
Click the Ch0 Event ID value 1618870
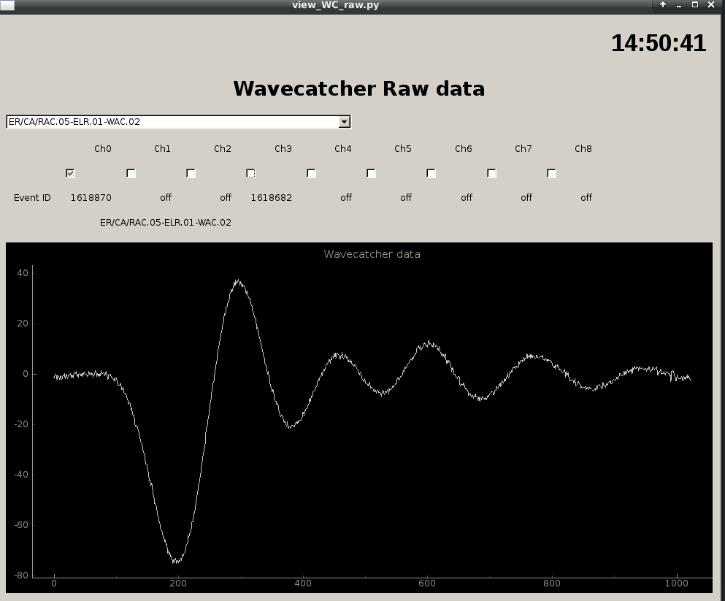91,198
